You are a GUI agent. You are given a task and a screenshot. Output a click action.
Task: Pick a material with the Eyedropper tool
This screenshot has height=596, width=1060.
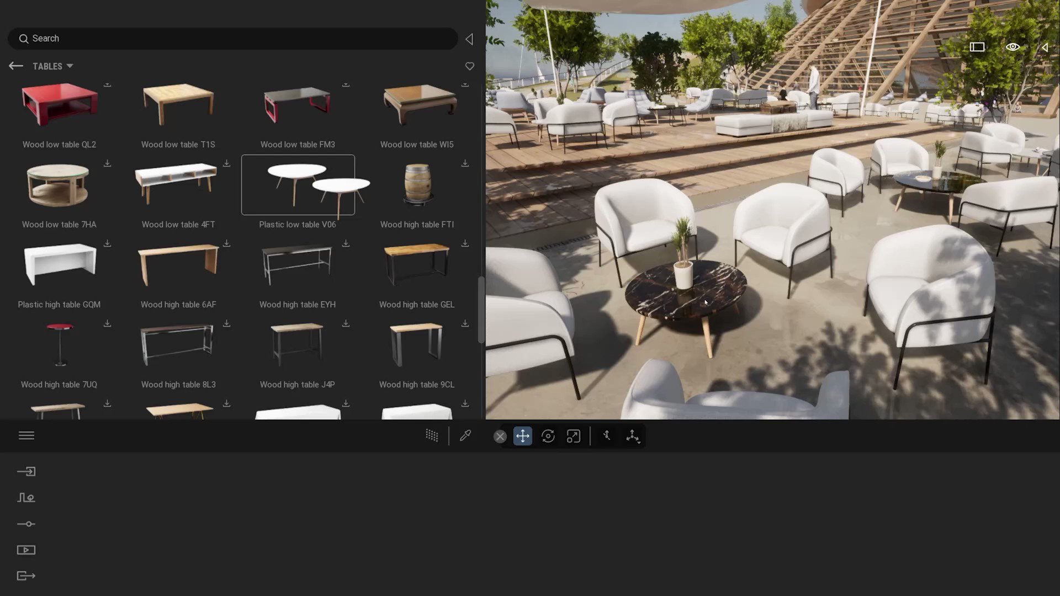tap(465, 435)
